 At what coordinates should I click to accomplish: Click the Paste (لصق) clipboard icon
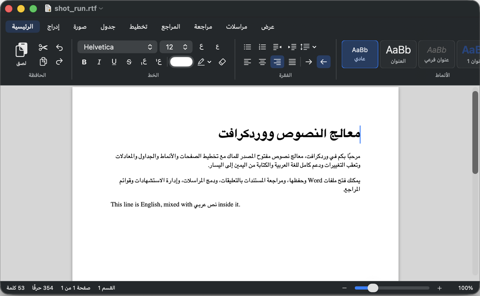pyautogui.click(x=22, y=50)
